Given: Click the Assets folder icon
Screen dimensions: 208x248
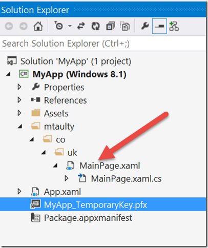Looking at the screenshot, I should 36,113.
